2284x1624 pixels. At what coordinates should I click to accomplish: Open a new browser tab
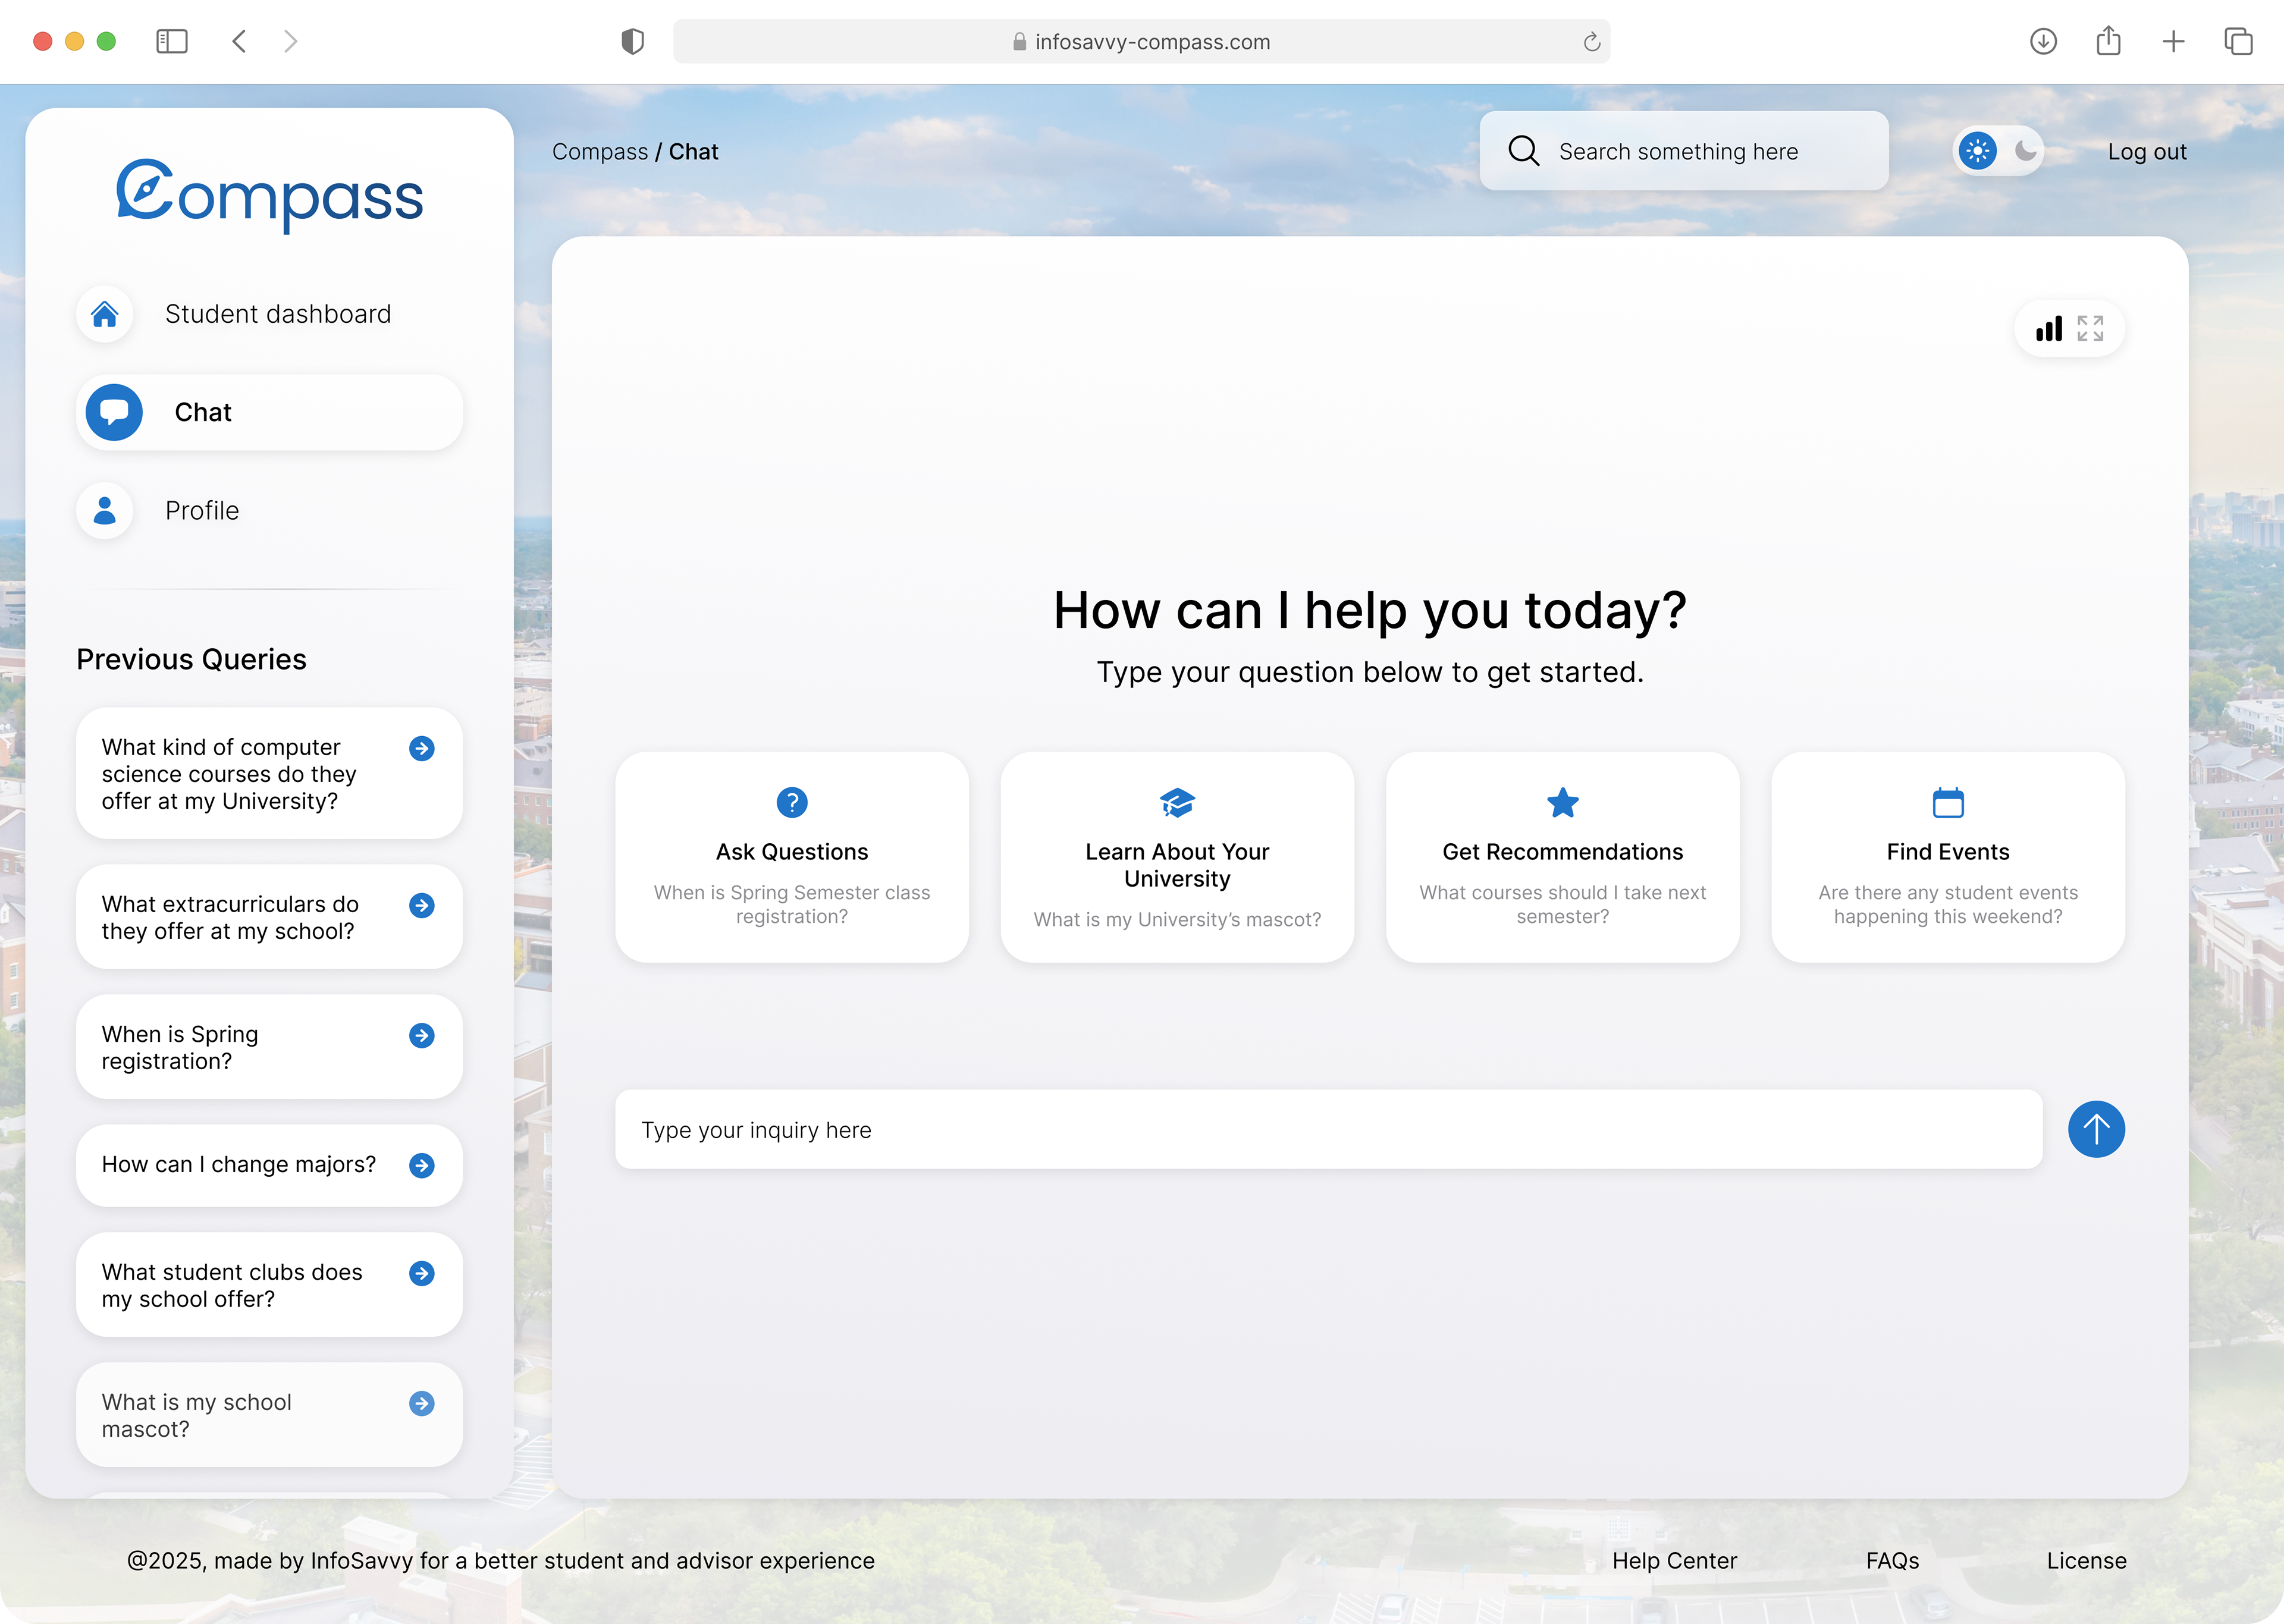(2173, 41)
